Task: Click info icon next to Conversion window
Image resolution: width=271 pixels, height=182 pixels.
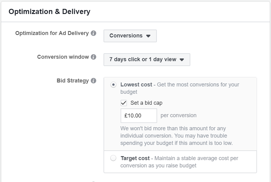Action: (x=93, y=57)
